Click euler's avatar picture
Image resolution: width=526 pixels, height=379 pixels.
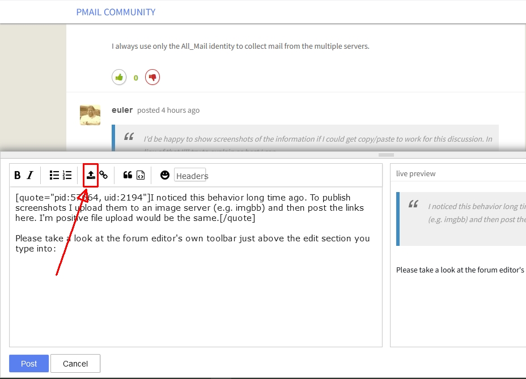tap(90, 115)
